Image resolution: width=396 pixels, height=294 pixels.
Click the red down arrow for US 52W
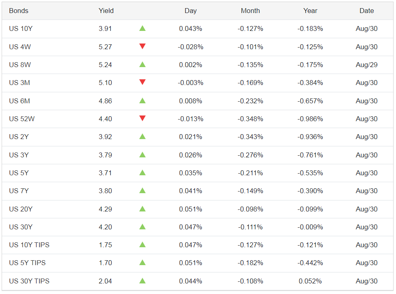142,118
